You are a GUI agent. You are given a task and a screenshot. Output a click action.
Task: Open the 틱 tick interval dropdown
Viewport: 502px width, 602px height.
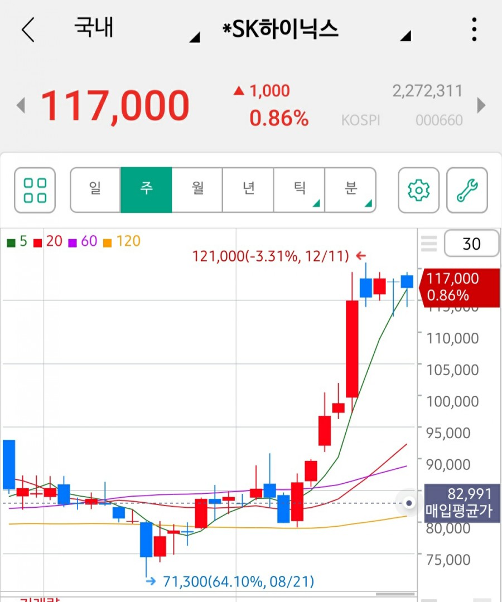(299, 190)
